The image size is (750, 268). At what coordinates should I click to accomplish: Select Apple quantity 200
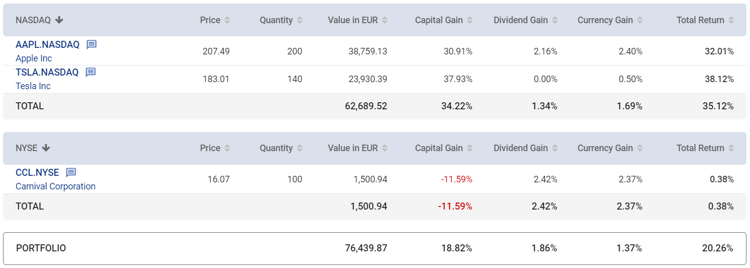pos(295,51)
